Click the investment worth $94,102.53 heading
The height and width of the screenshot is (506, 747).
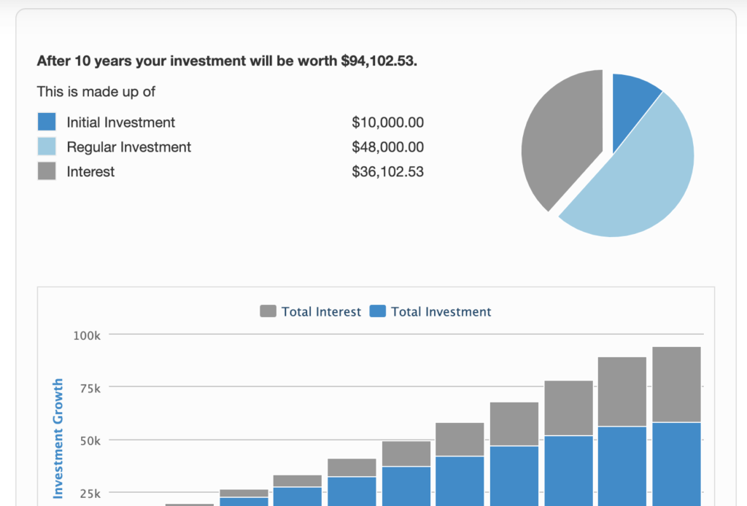(227, 61)
